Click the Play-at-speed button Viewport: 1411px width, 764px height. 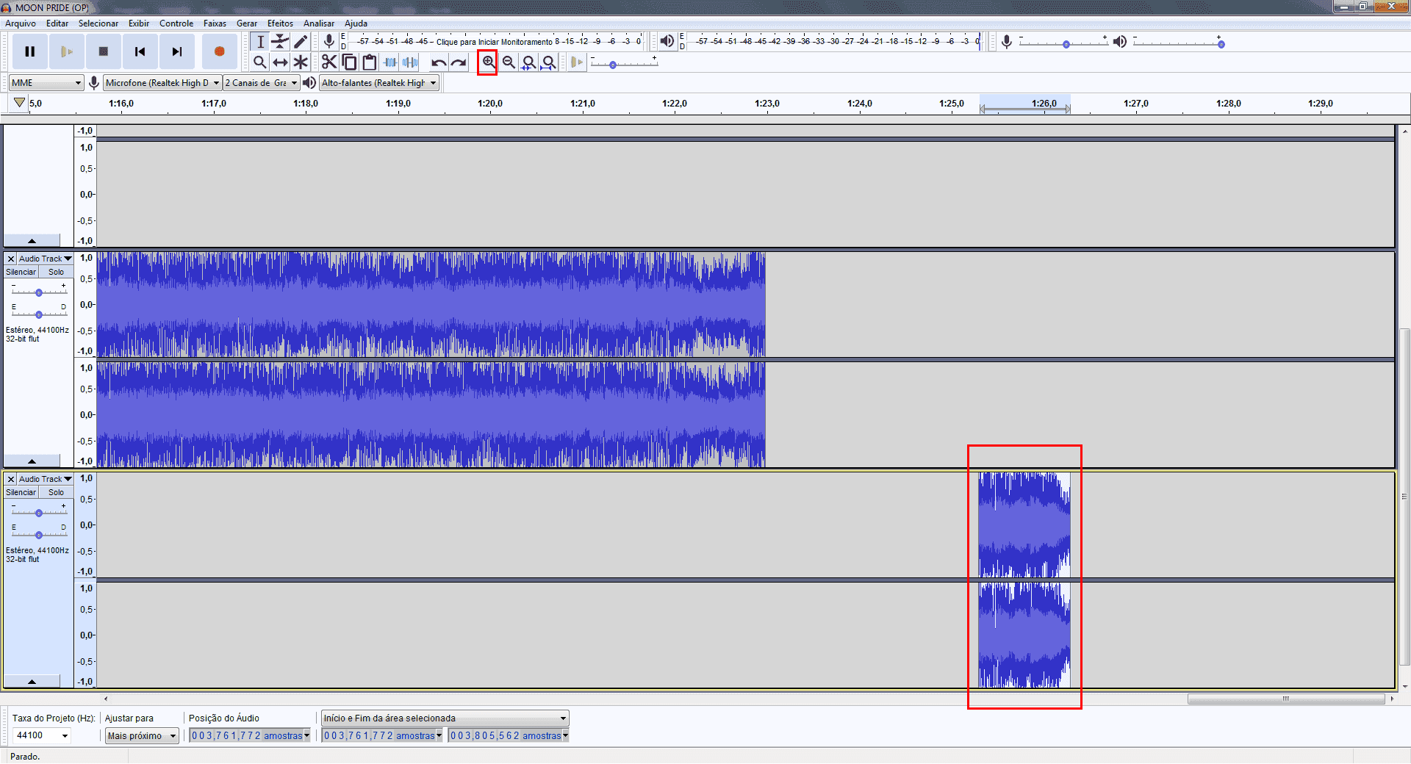(x=577, y=62)
